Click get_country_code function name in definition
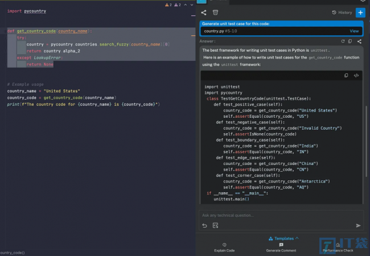The image size is (370, 256). (x=36, y=31)
